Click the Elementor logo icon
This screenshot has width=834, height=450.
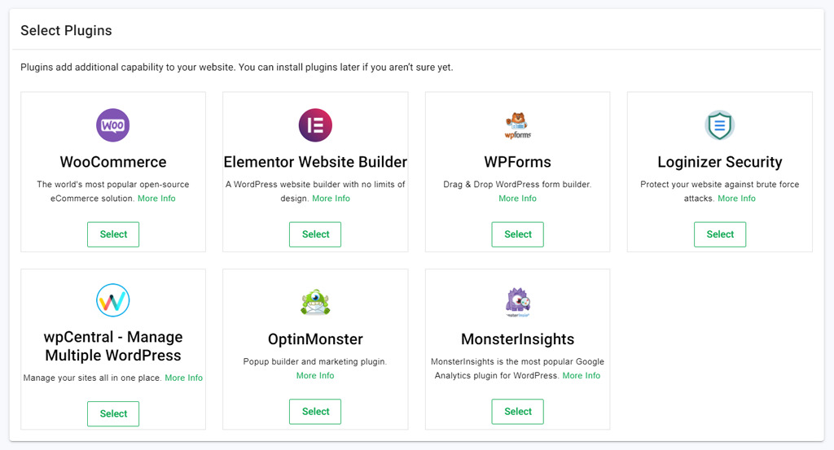[x=315, y=125]
